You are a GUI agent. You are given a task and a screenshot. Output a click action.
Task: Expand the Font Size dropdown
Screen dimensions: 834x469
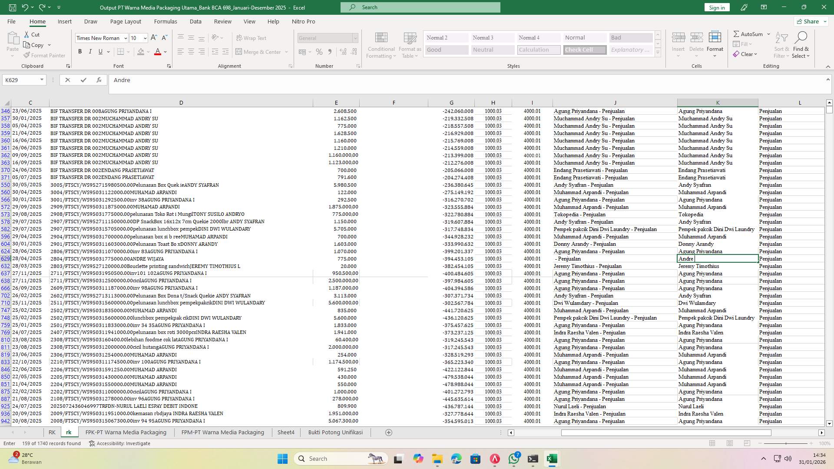[x=145, y=38]
